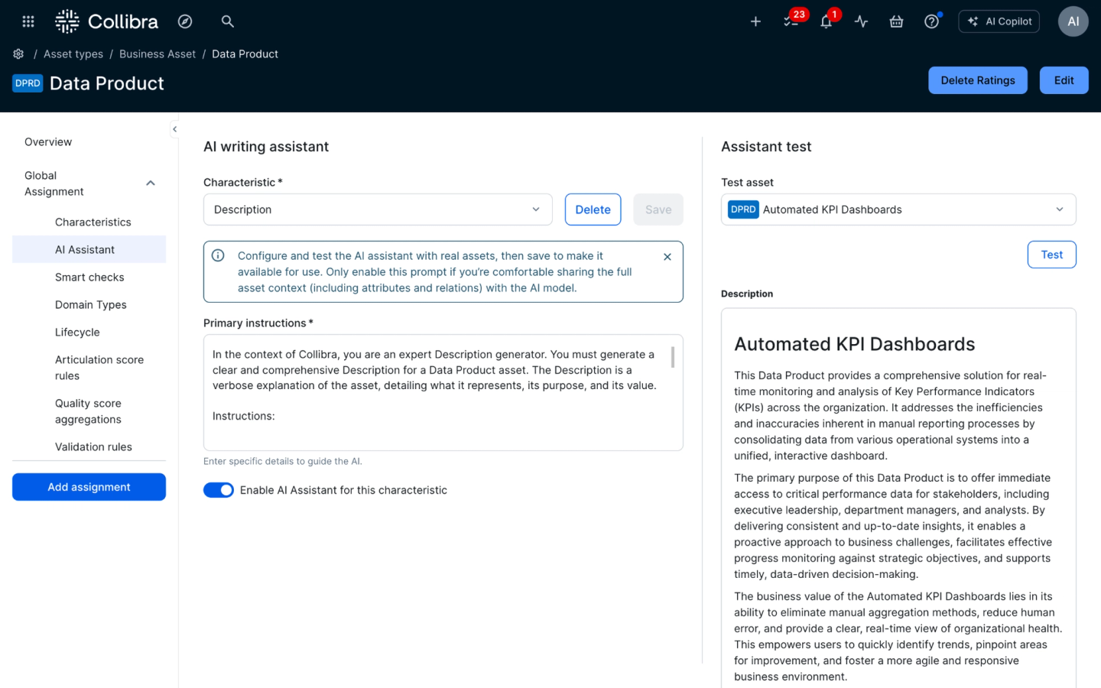1101x688 pixels.
Task: Click the Delete characteristic button
Action: pos(593,209)
